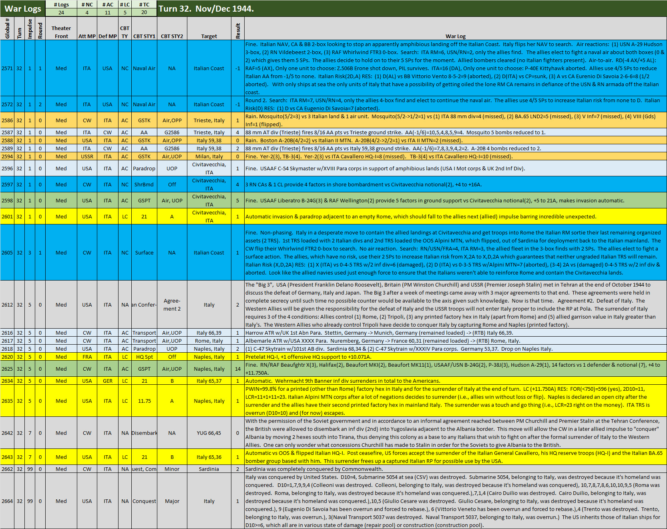Screen dimensions: 667x529
Task: Click the "11.75" combat style cell
Action: tap(144, 401)
